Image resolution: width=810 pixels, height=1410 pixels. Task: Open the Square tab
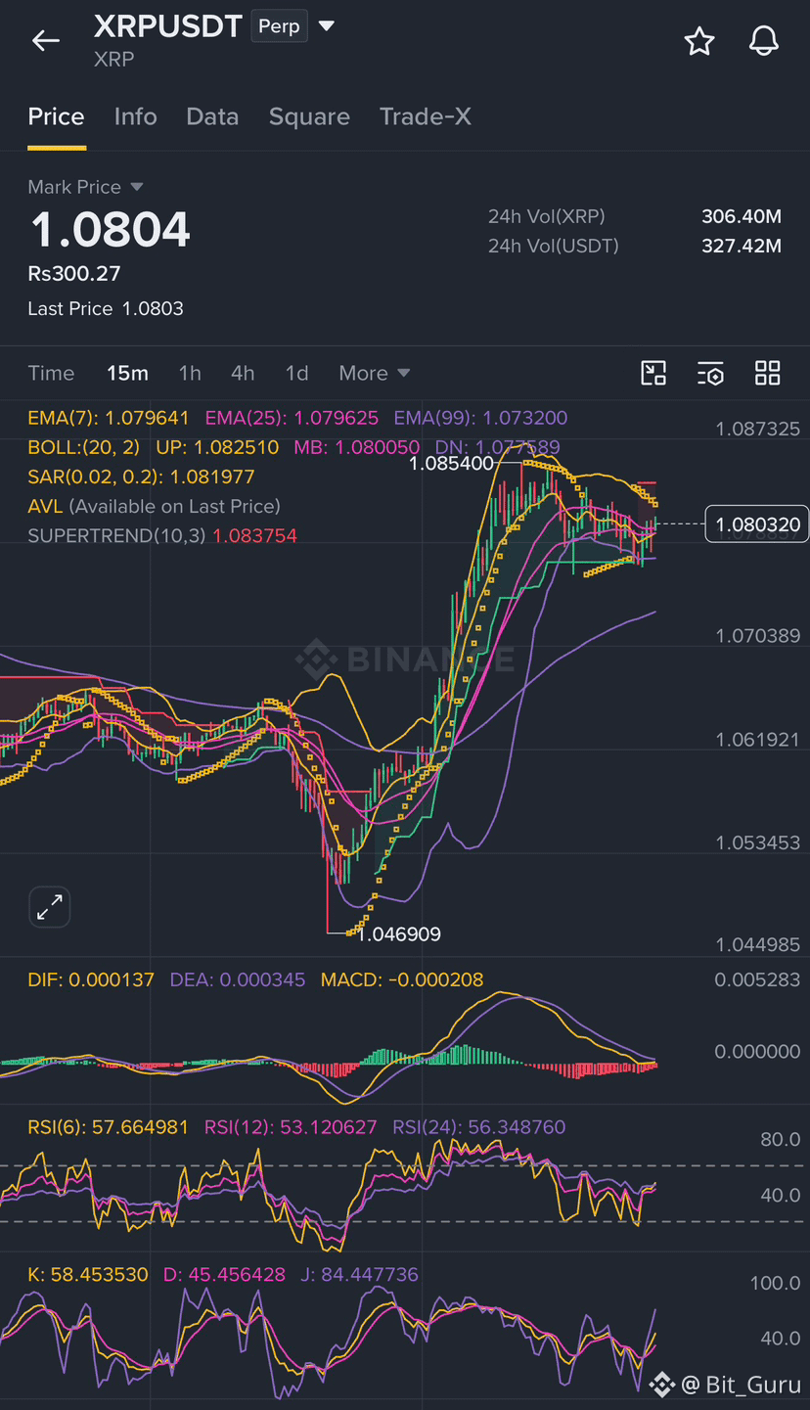309,116
